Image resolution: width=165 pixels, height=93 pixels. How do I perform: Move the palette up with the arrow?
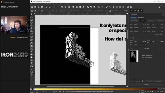tap(159, 89)
